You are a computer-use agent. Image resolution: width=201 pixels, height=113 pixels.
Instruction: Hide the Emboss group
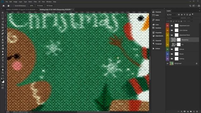coord(167,49)
